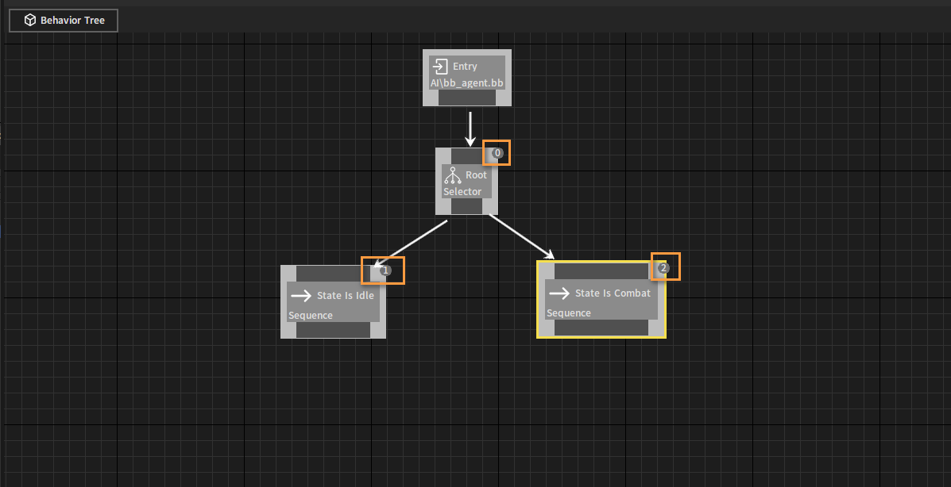
Task: Click "Sequence" label under State Is Combat
Action: (x=569, y=313)
